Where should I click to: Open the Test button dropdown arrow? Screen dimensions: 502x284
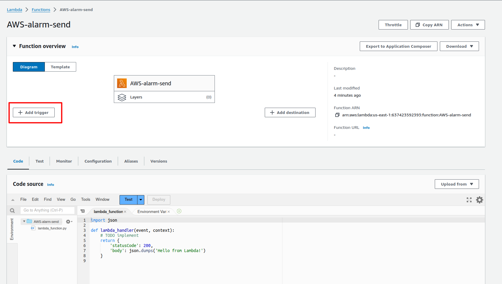tap(141, 200)
